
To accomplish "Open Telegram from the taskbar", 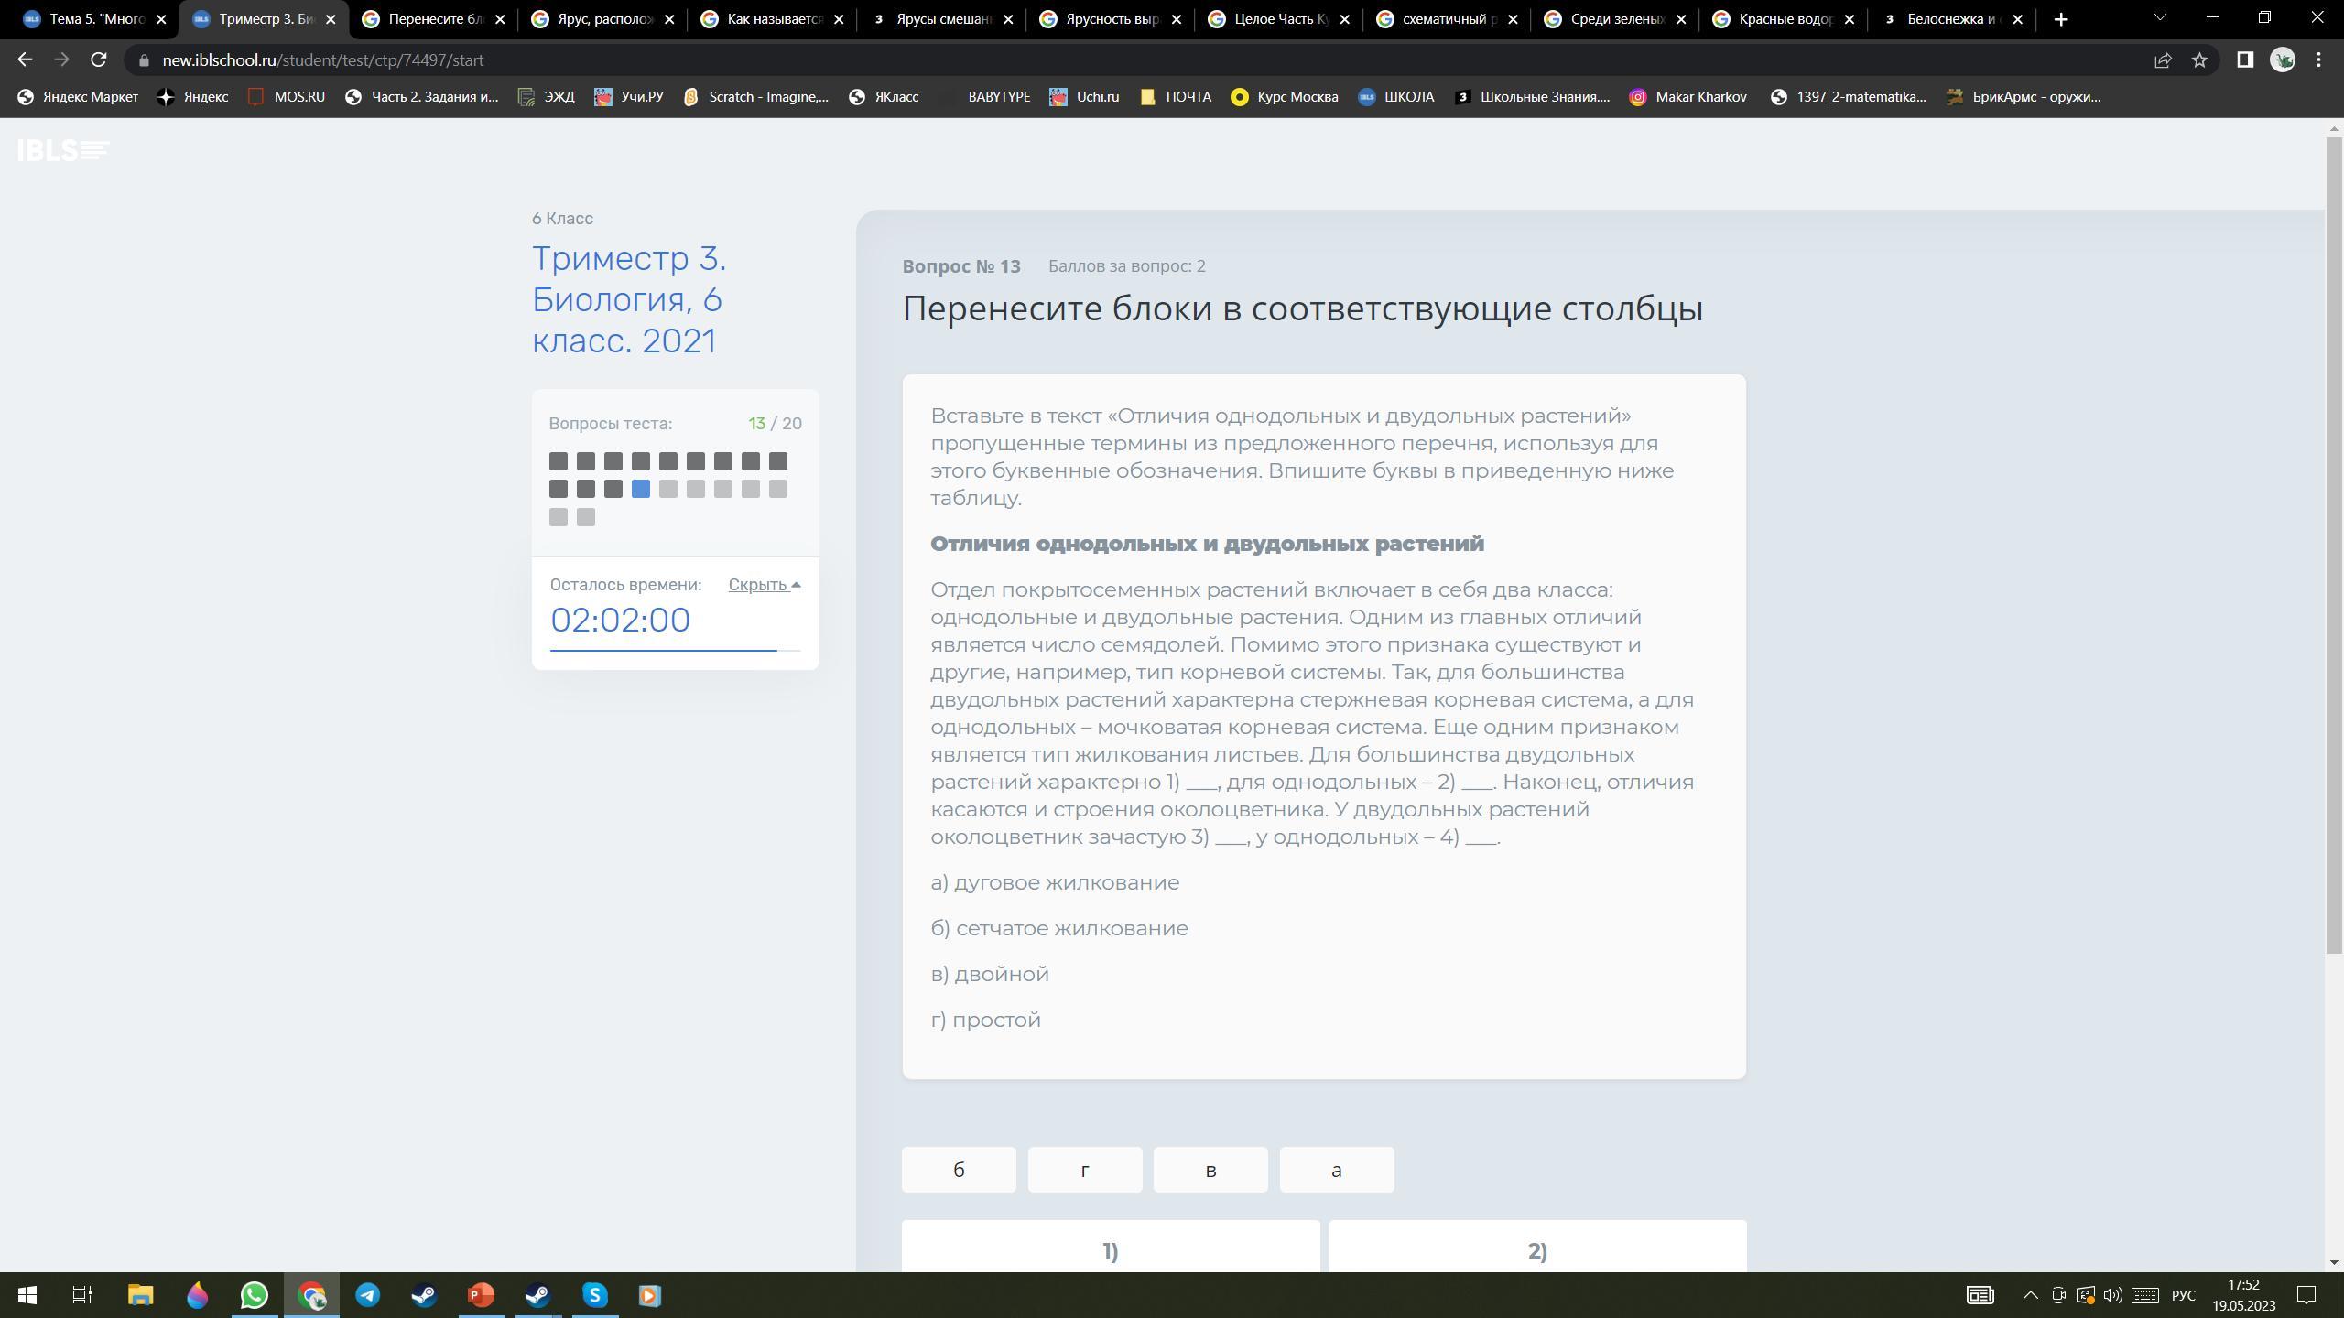I will [x=368, y=1295].
